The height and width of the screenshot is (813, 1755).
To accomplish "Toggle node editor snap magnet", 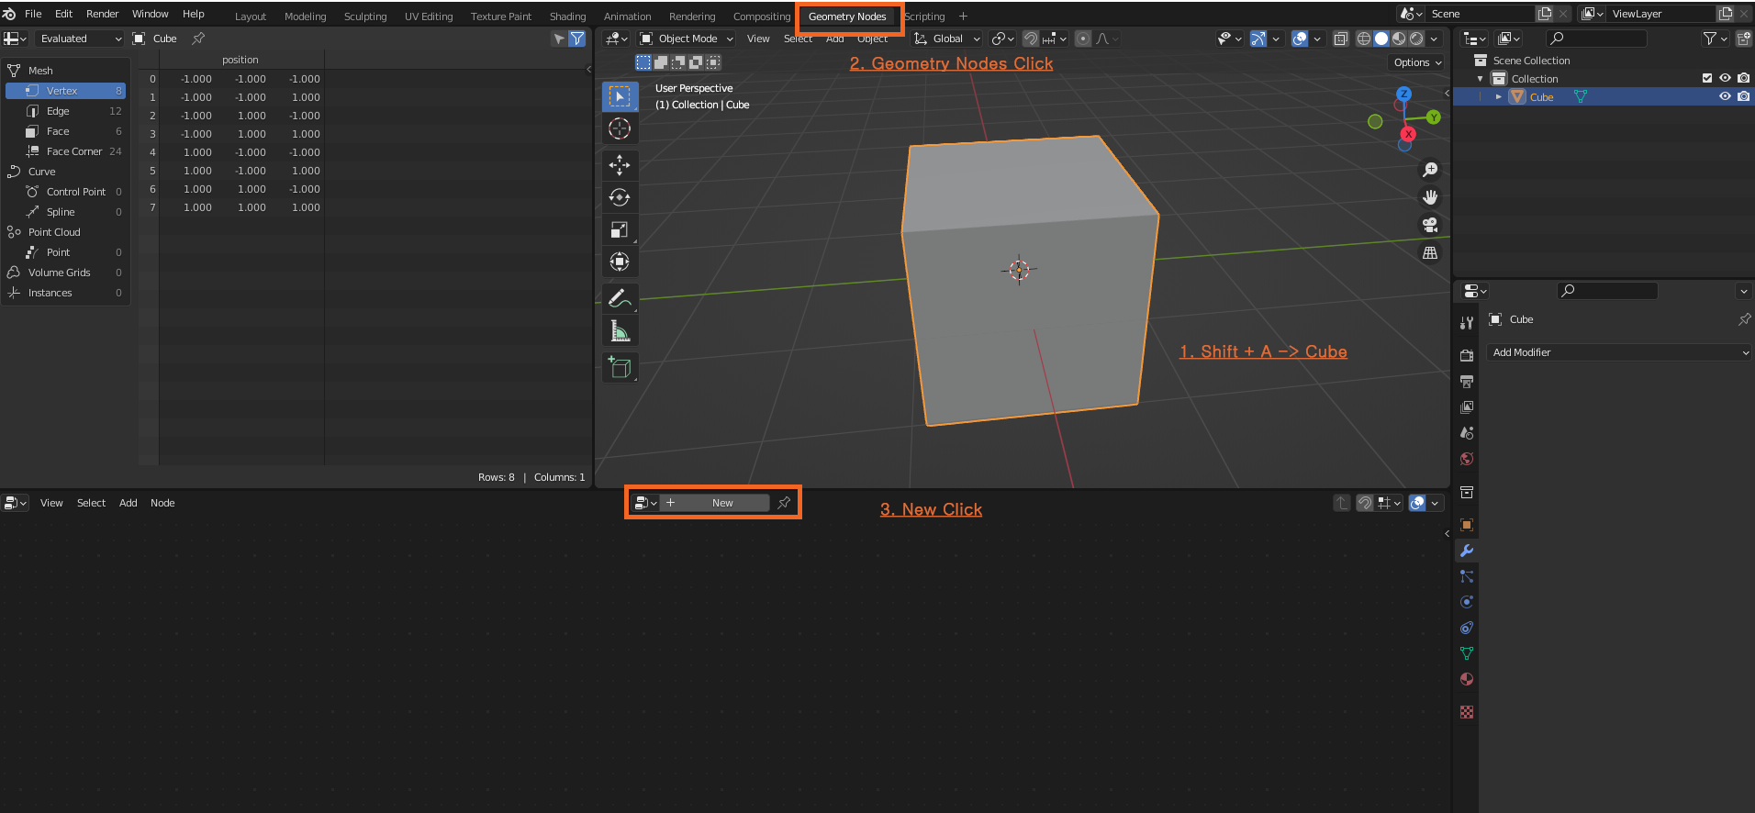I will click(1365, 503).
